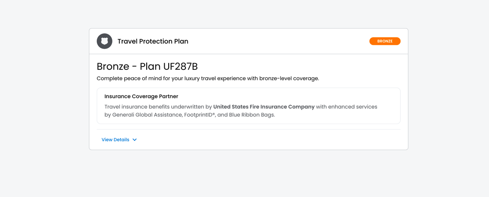
Task: Click United States Fire Insurance Company bold text
Action: tap(264, 107)
